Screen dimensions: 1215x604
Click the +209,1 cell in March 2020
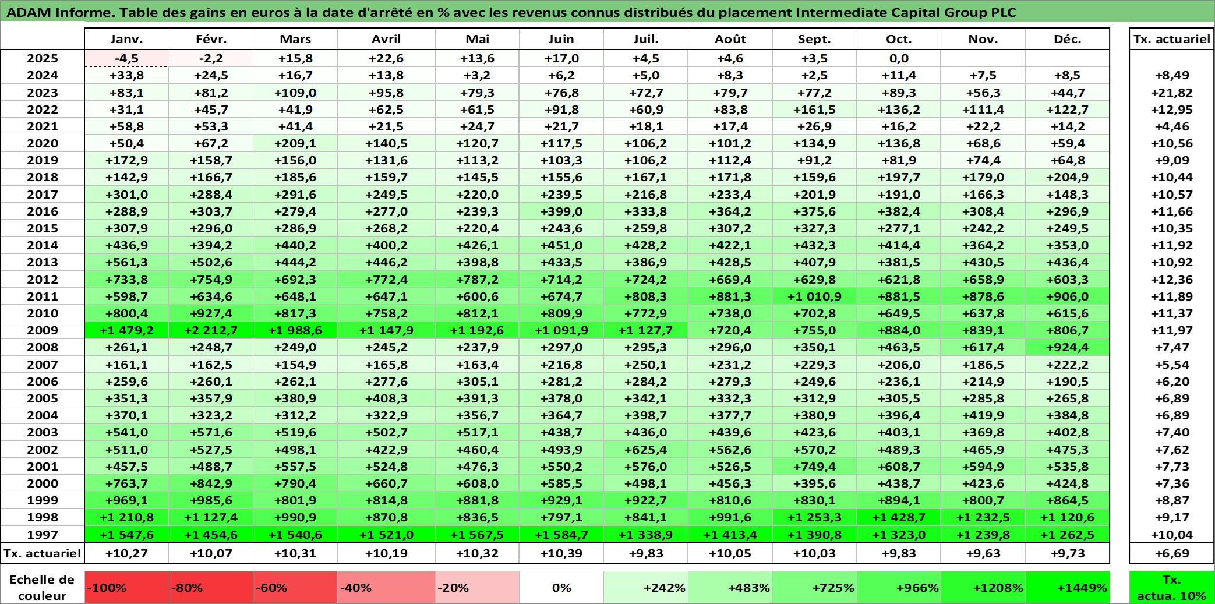click(295, 143)
